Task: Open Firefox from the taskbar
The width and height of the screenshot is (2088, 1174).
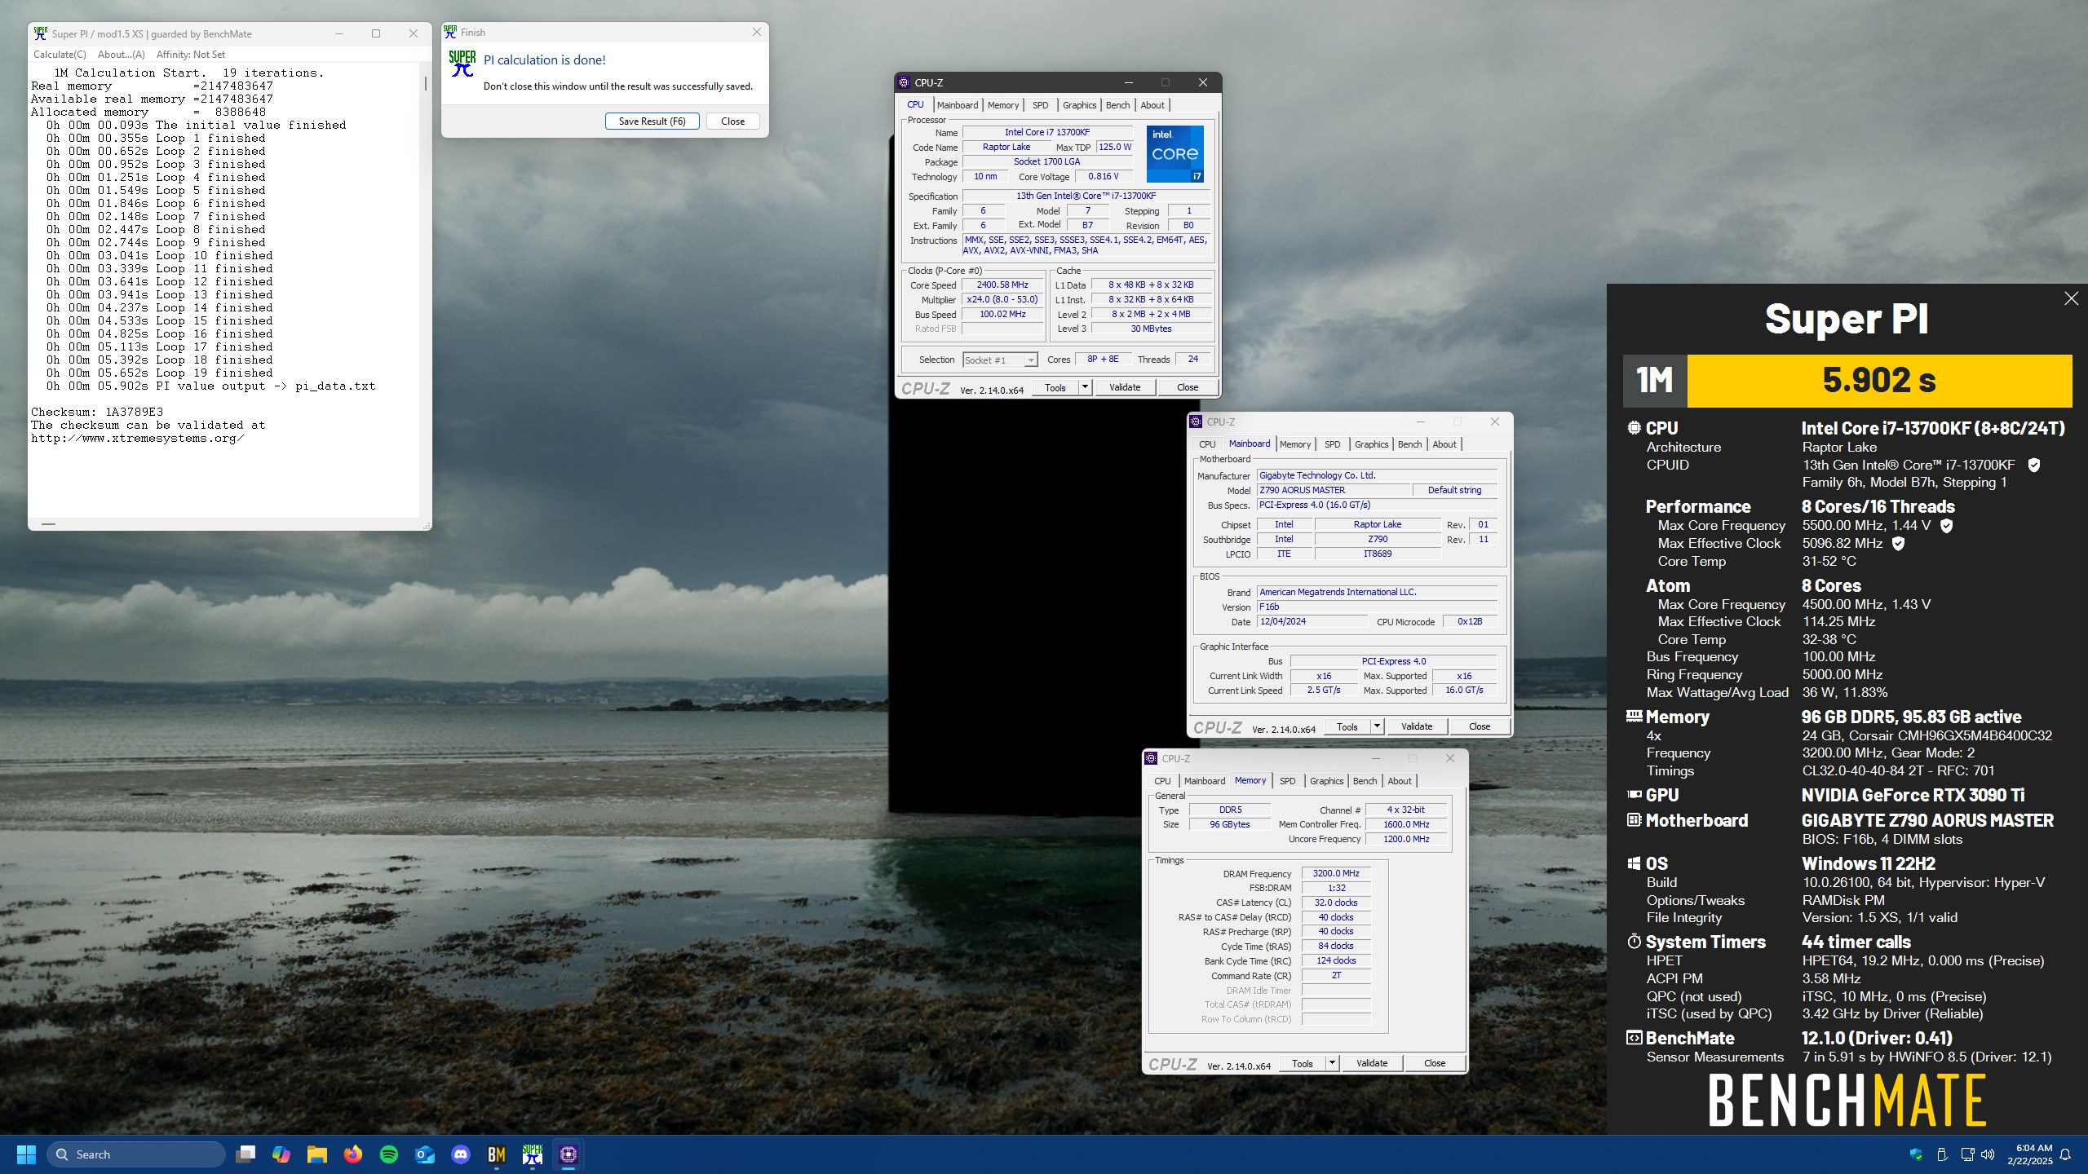Action: (353, 1154)
